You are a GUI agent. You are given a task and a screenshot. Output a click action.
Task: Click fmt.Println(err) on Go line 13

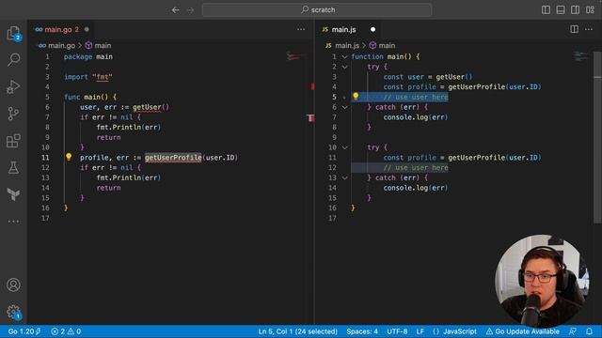tap(129, 177)
